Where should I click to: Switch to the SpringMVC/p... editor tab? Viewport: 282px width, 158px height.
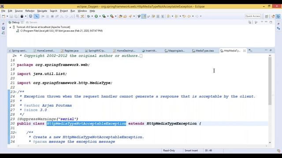pyautogui.click(x=95, y=51)
